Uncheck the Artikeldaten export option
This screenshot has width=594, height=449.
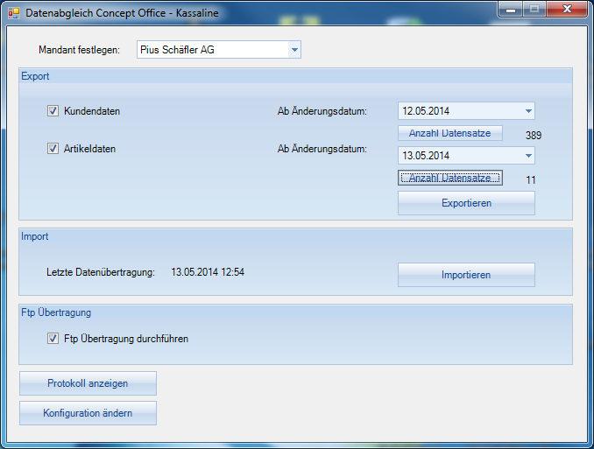pyautogui.click(x=53, y=149)
